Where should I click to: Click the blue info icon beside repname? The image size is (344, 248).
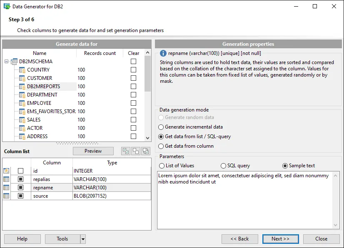(x=163, y=53)
